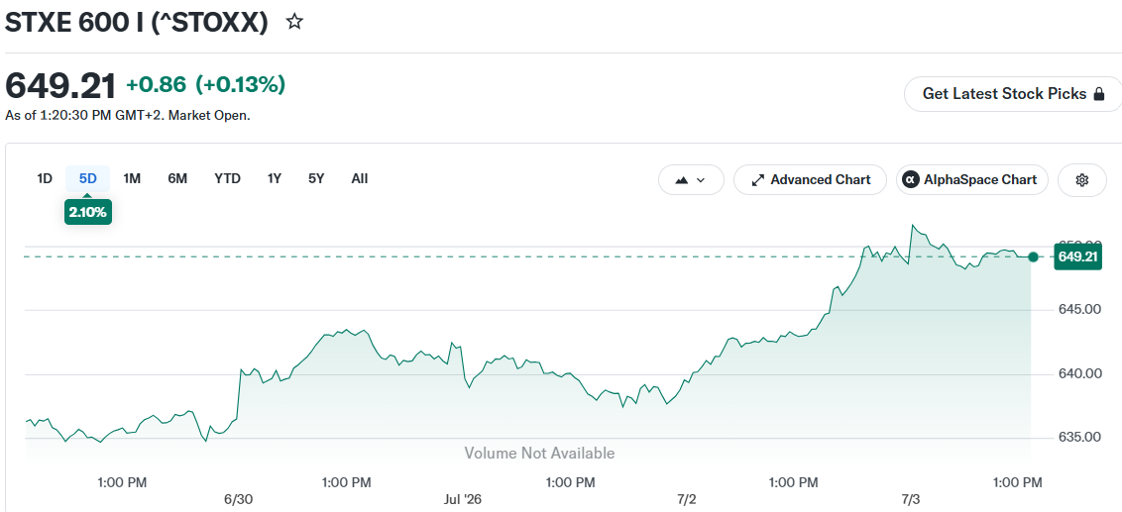Select the 1M range tab

[x=132, y=179]
